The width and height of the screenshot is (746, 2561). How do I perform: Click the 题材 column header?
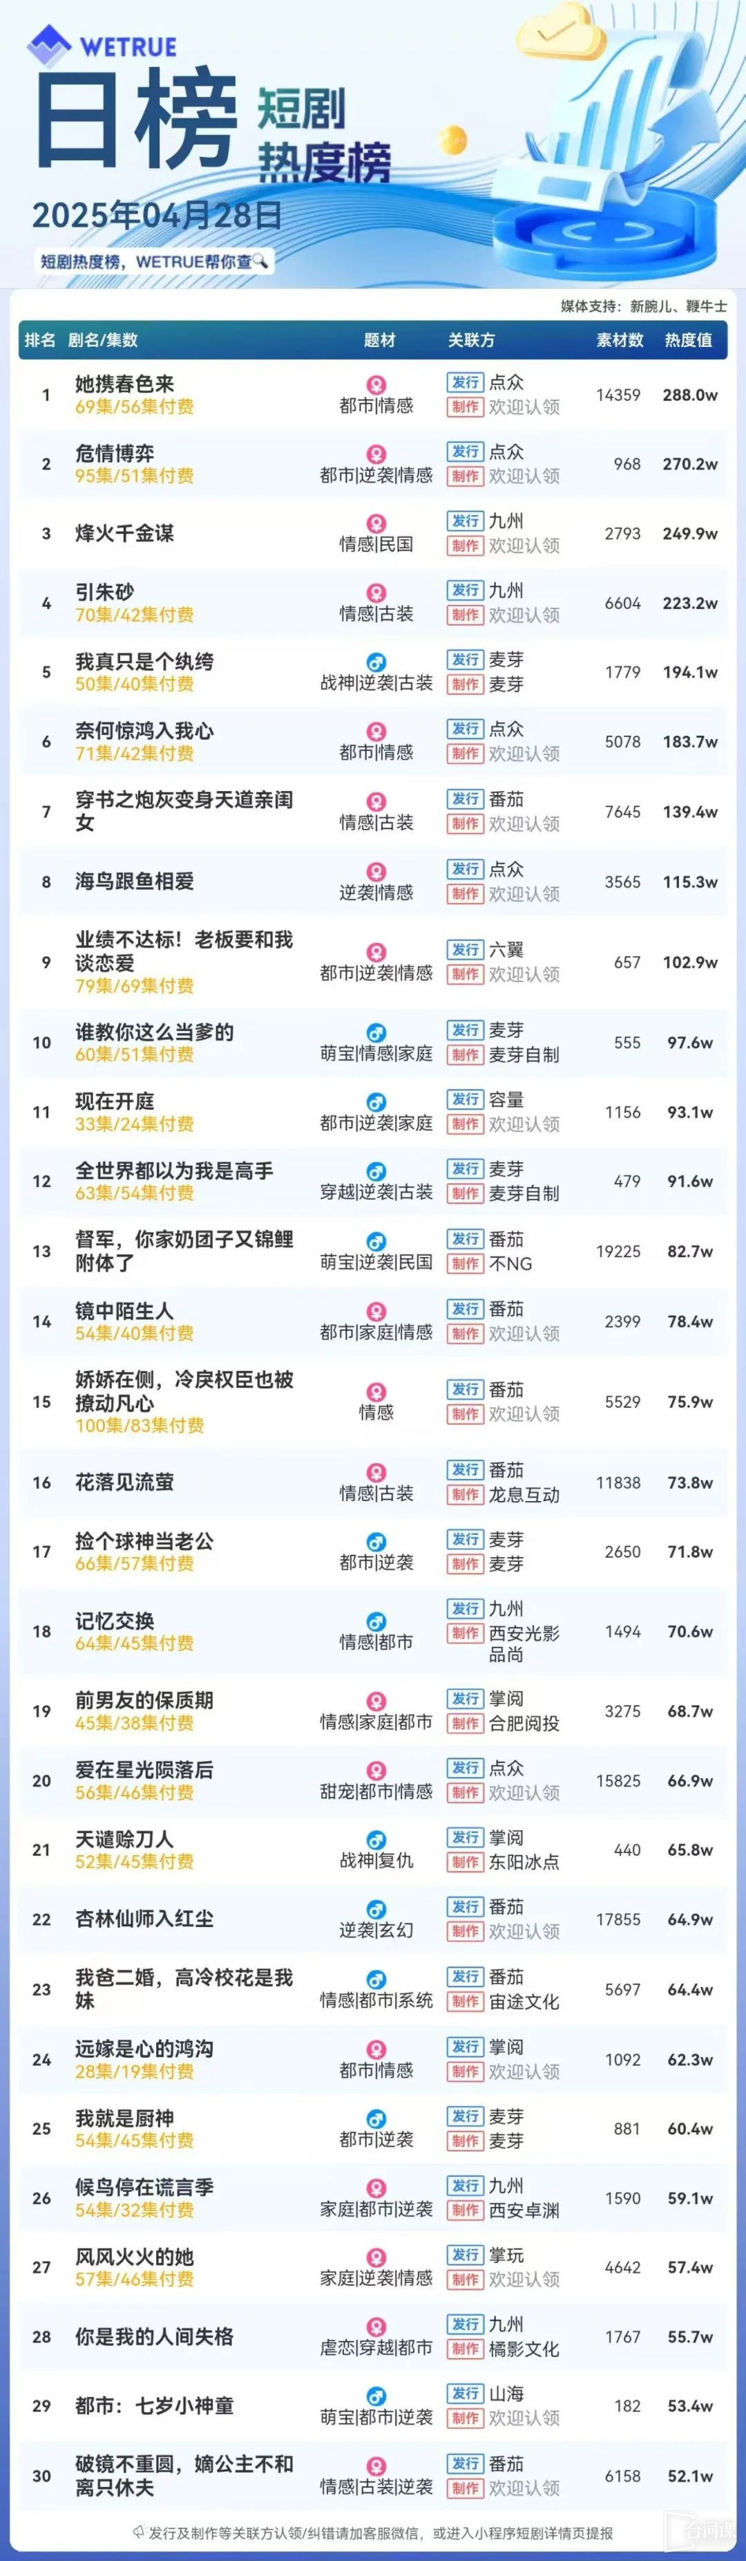379,340
